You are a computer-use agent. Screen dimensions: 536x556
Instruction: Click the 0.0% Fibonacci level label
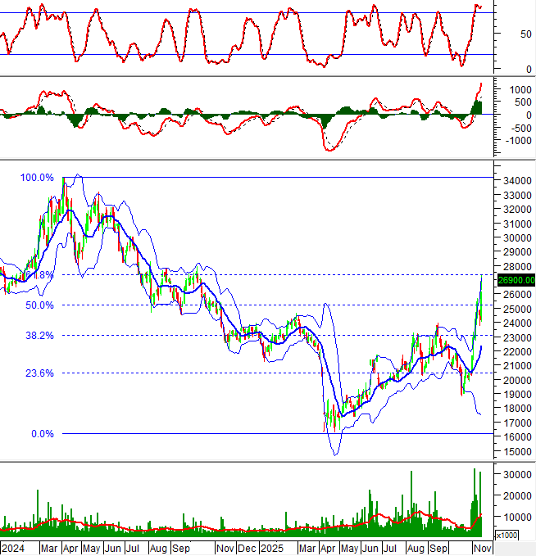point(43,434)
